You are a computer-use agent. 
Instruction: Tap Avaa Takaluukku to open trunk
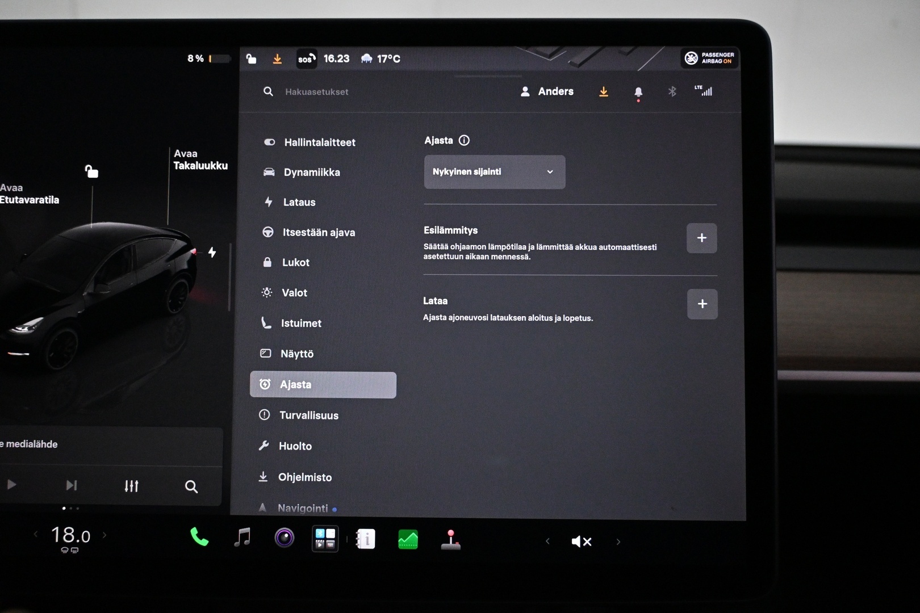[x=200, y=159]
